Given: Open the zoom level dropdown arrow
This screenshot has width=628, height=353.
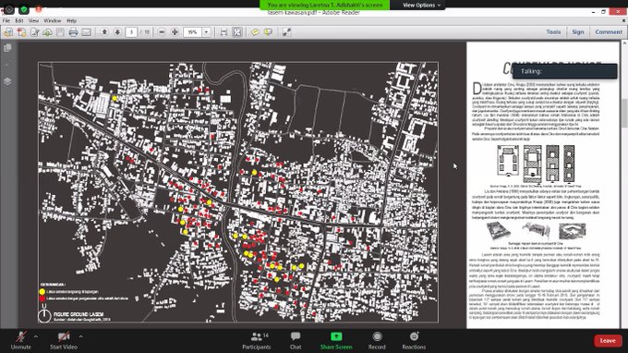Looking at the screenshot, I should 206,32.
